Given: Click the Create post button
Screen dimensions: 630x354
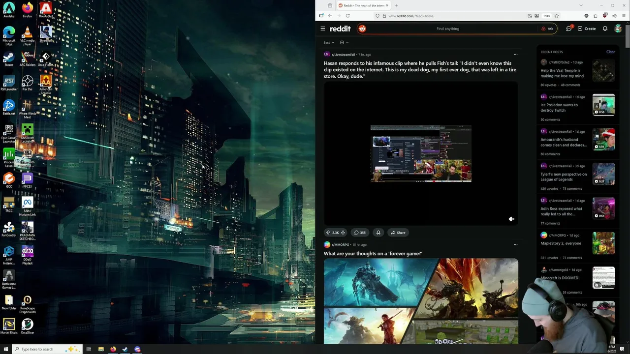Looking at the screenshot, I should point(587,29).
